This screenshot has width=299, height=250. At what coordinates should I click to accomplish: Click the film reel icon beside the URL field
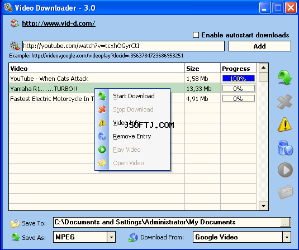15,46
